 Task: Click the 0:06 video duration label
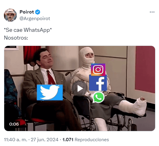14,124
